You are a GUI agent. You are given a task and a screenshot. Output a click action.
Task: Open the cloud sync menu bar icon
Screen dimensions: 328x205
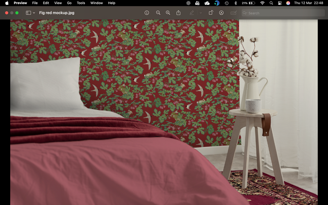tap(207, 3)
